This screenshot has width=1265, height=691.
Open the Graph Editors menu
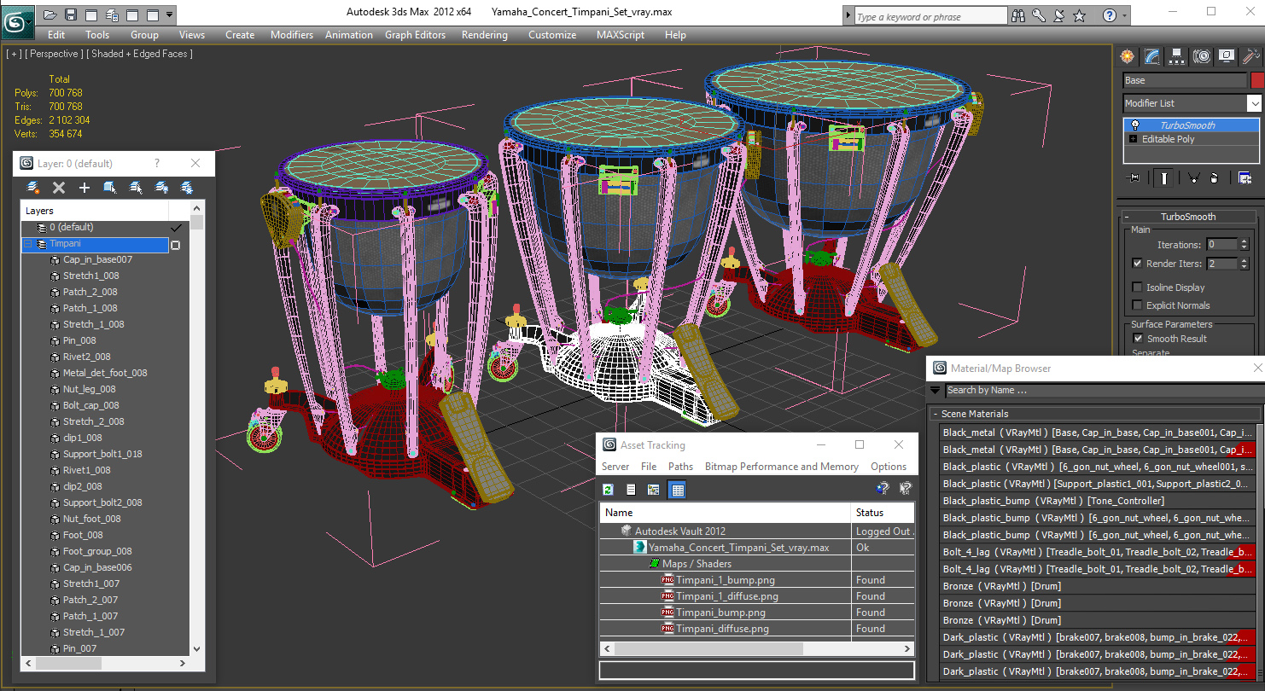tap(415, 35)
